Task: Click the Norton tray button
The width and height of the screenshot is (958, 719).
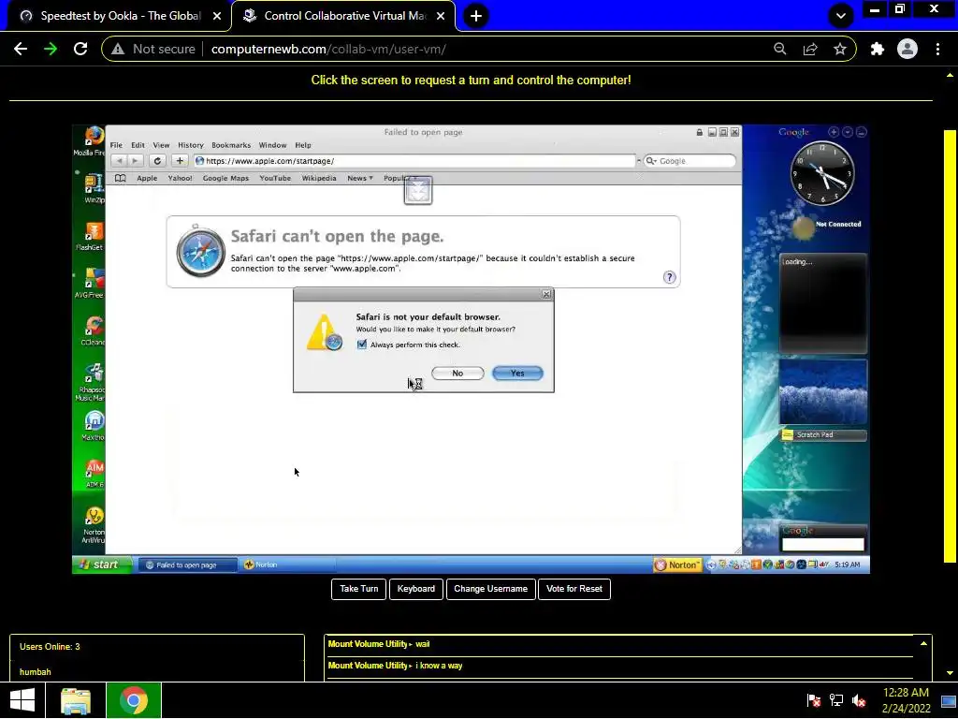Action: click(676, 565)
